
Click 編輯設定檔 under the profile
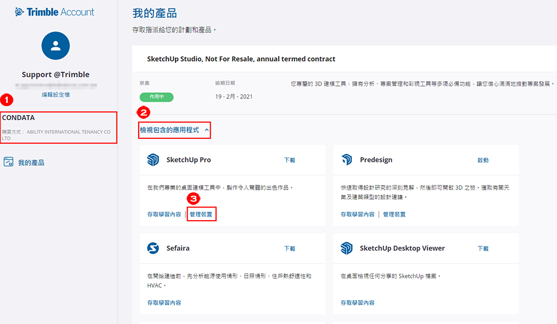tap(56, 95)
